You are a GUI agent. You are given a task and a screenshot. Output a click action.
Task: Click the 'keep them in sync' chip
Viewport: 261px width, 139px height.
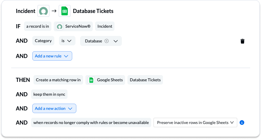49,94
